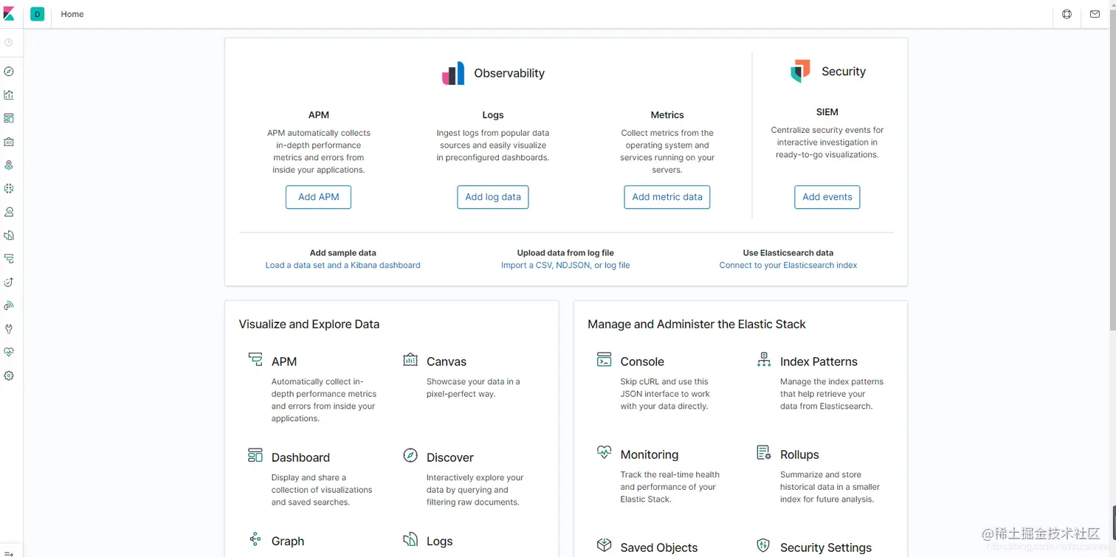This screenshot has width=1116, height=557.
Task: Click the 'Upload data from log file' heading
Action: pos(565,253)
